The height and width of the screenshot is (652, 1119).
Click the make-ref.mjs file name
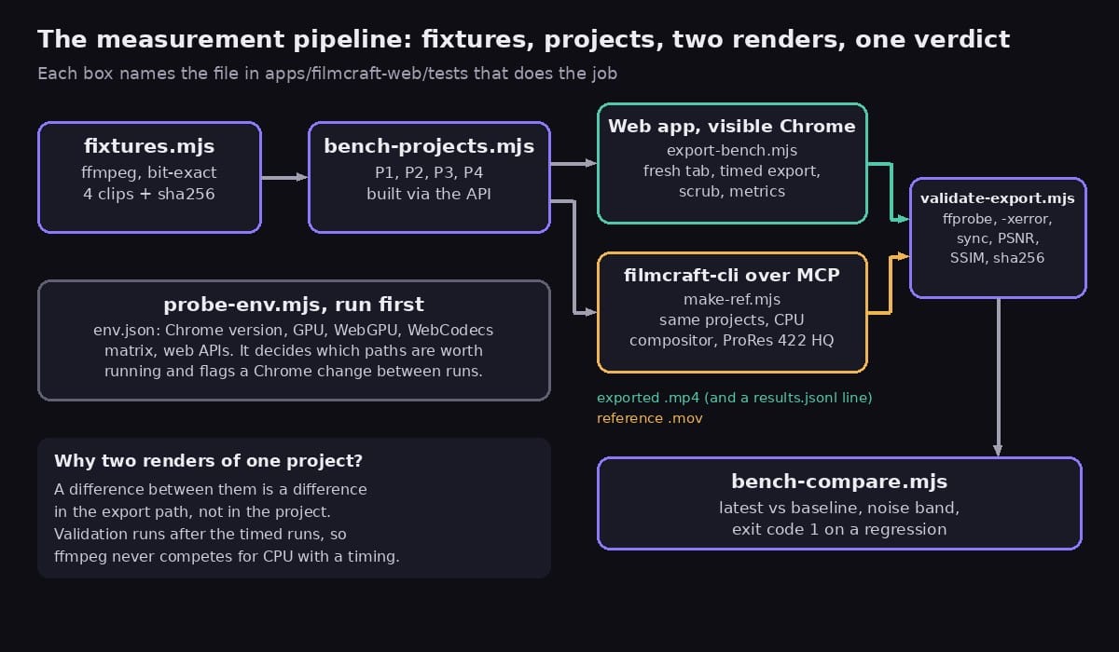(x=732, y=299)
